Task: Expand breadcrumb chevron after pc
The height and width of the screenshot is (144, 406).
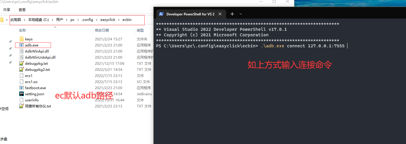Action: tap(78, 20)
